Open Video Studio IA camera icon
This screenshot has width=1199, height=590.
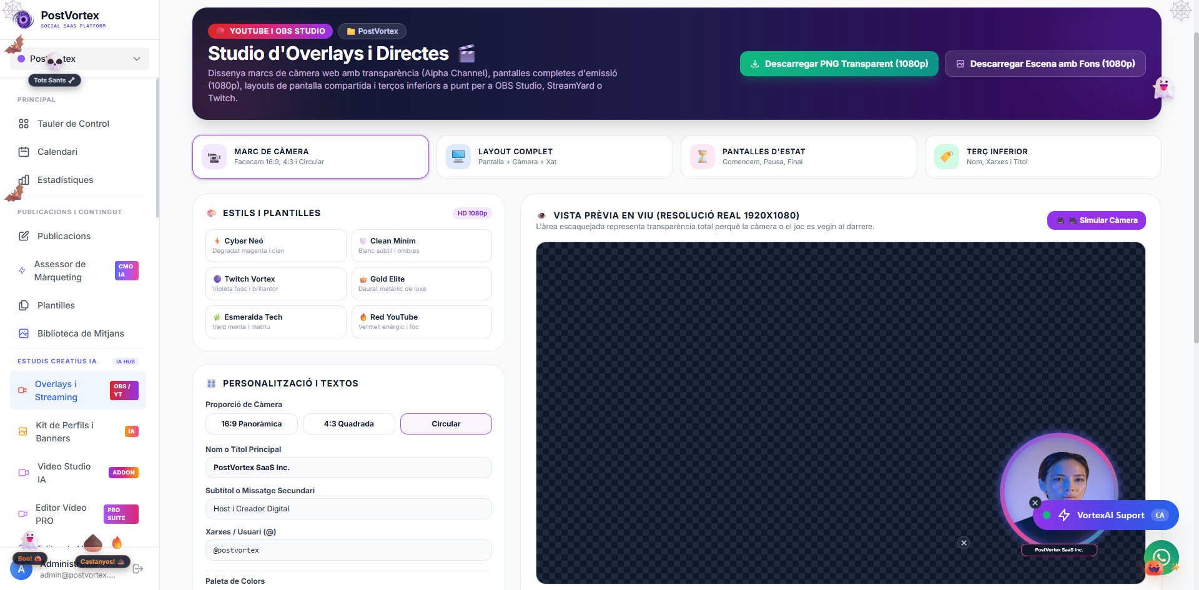[x=24, y=473]
